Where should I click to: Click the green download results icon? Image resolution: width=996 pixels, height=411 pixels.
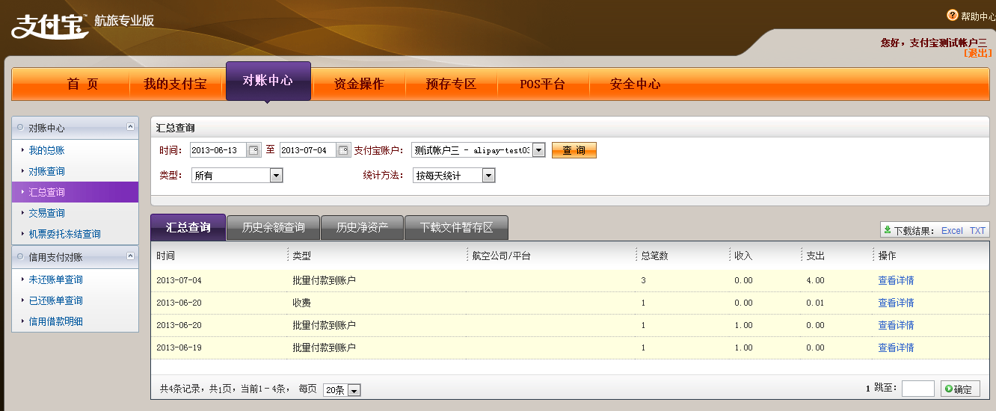[888, 230]
